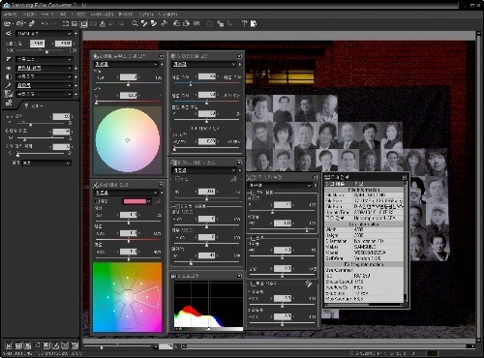Click the pink color swatch
The image size is (484, 358).
tap(135, 201)
